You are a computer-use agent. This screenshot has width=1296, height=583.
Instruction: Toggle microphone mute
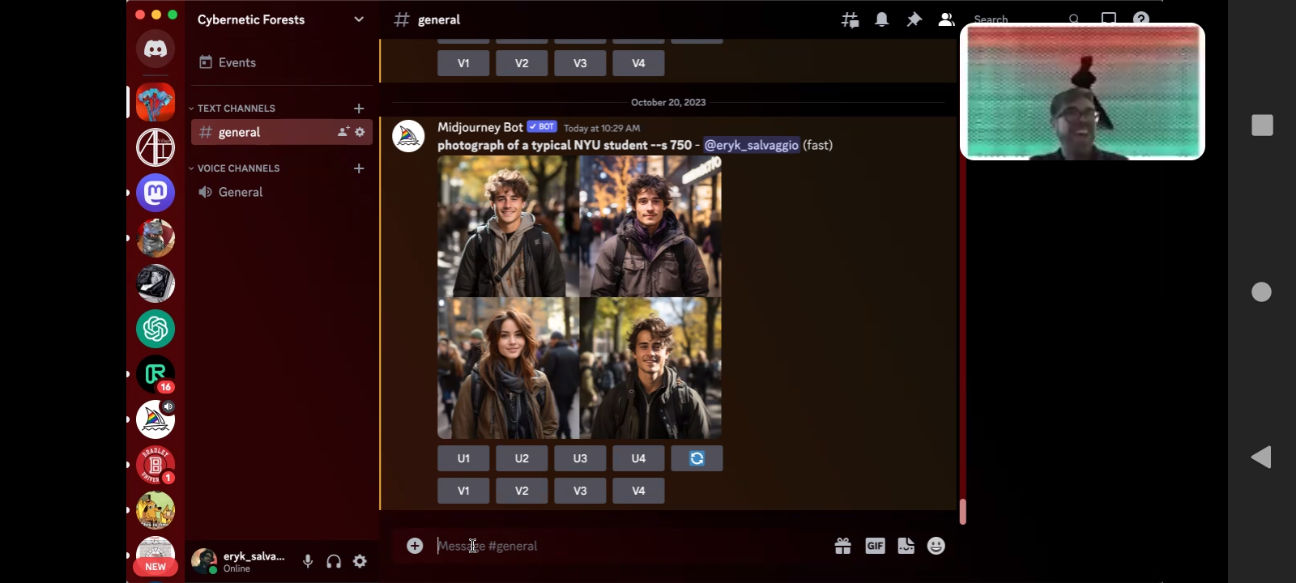tap(308, 561)
